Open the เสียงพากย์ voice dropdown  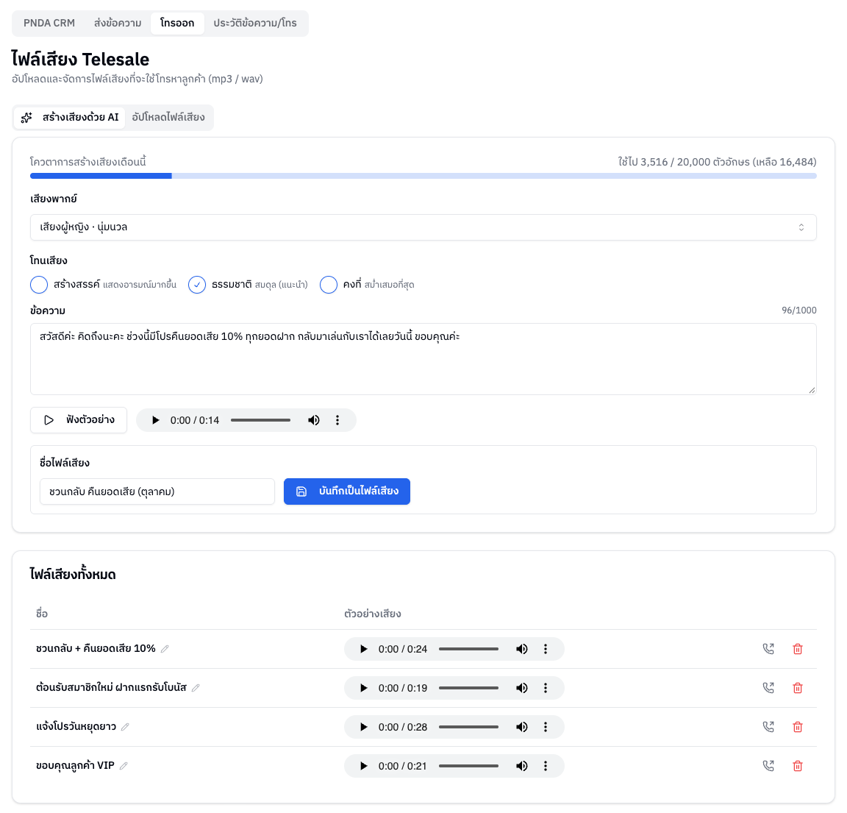coord(423,227)
